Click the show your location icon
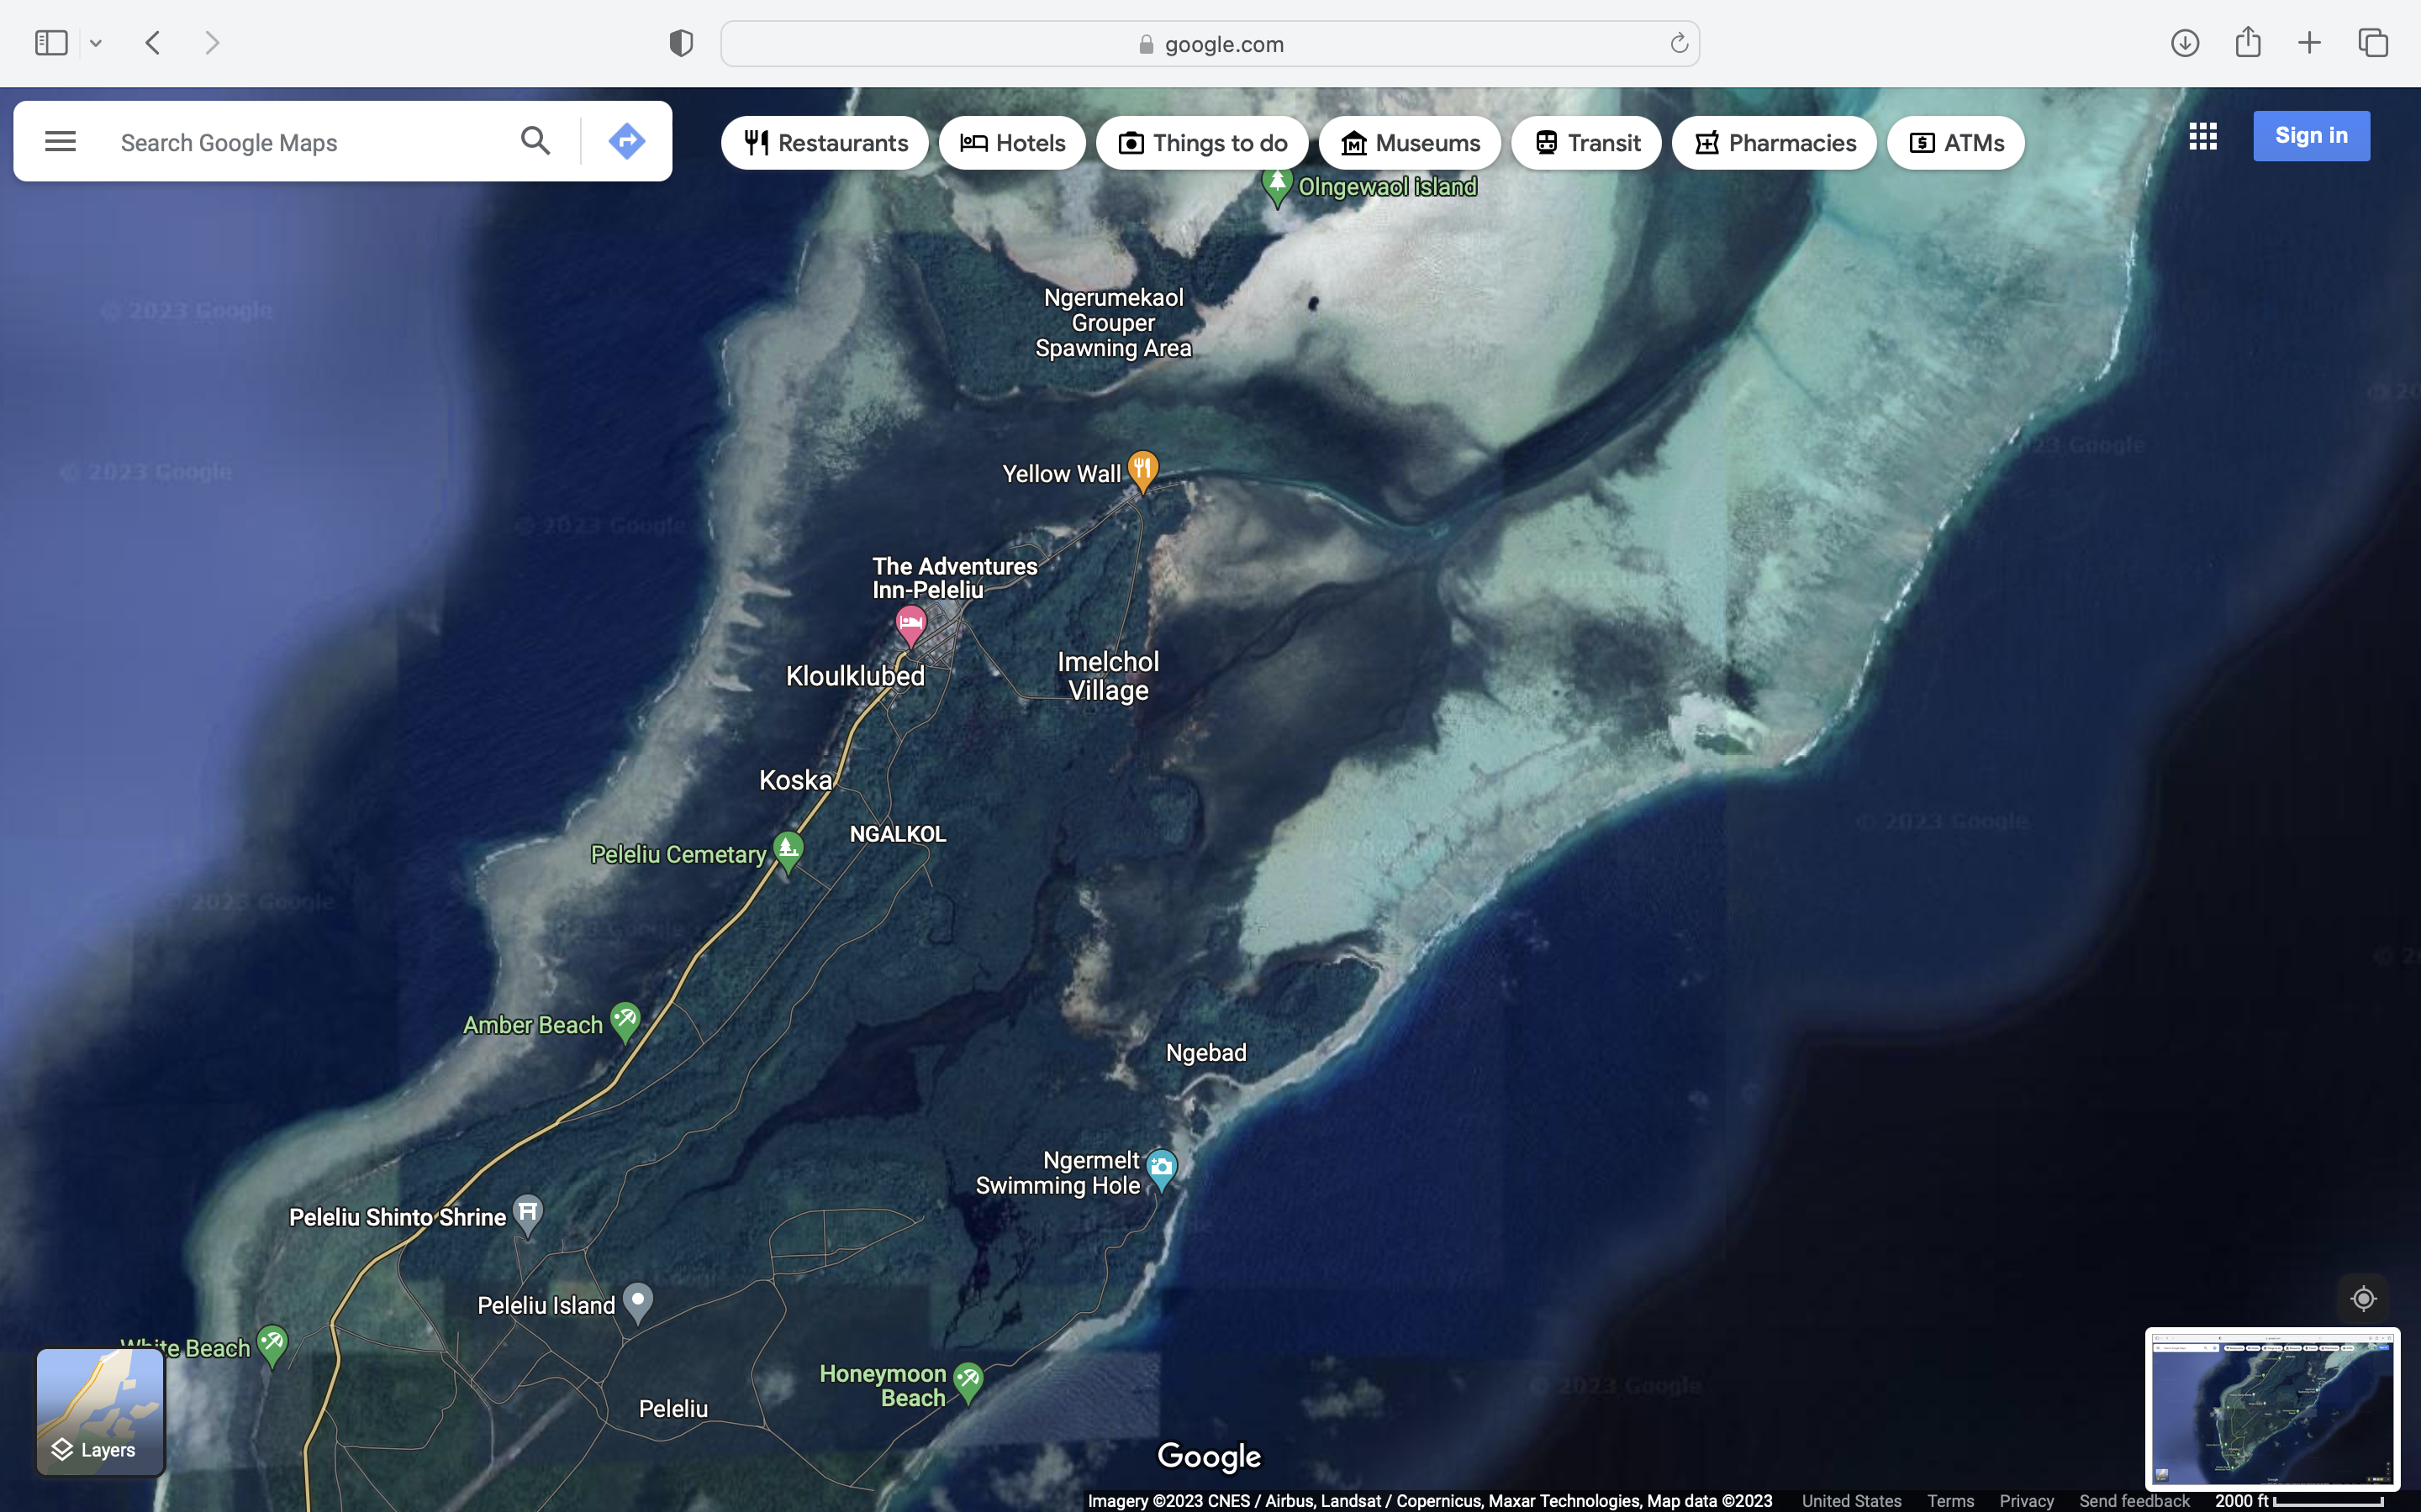 point(2363,1298)
